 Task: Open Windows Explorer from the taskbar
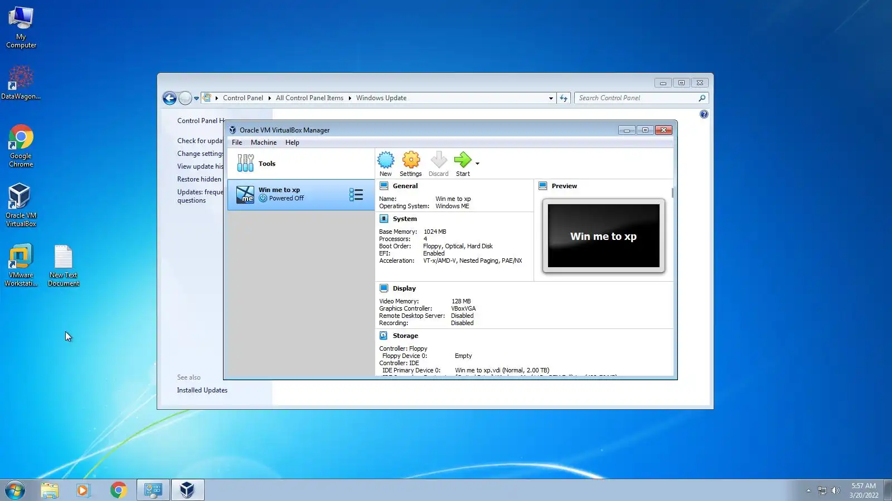50,490
